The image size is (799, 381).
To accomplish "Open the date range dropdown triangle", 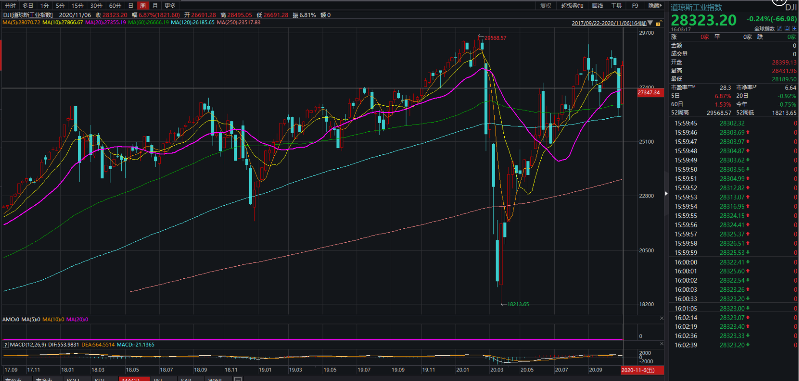I will click(650, 23).
